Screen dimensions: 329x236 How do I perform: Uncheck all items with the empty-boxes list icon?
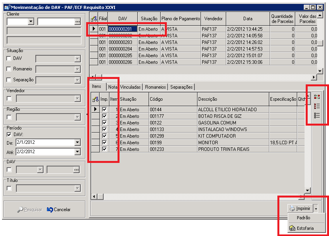pos(317,115)
